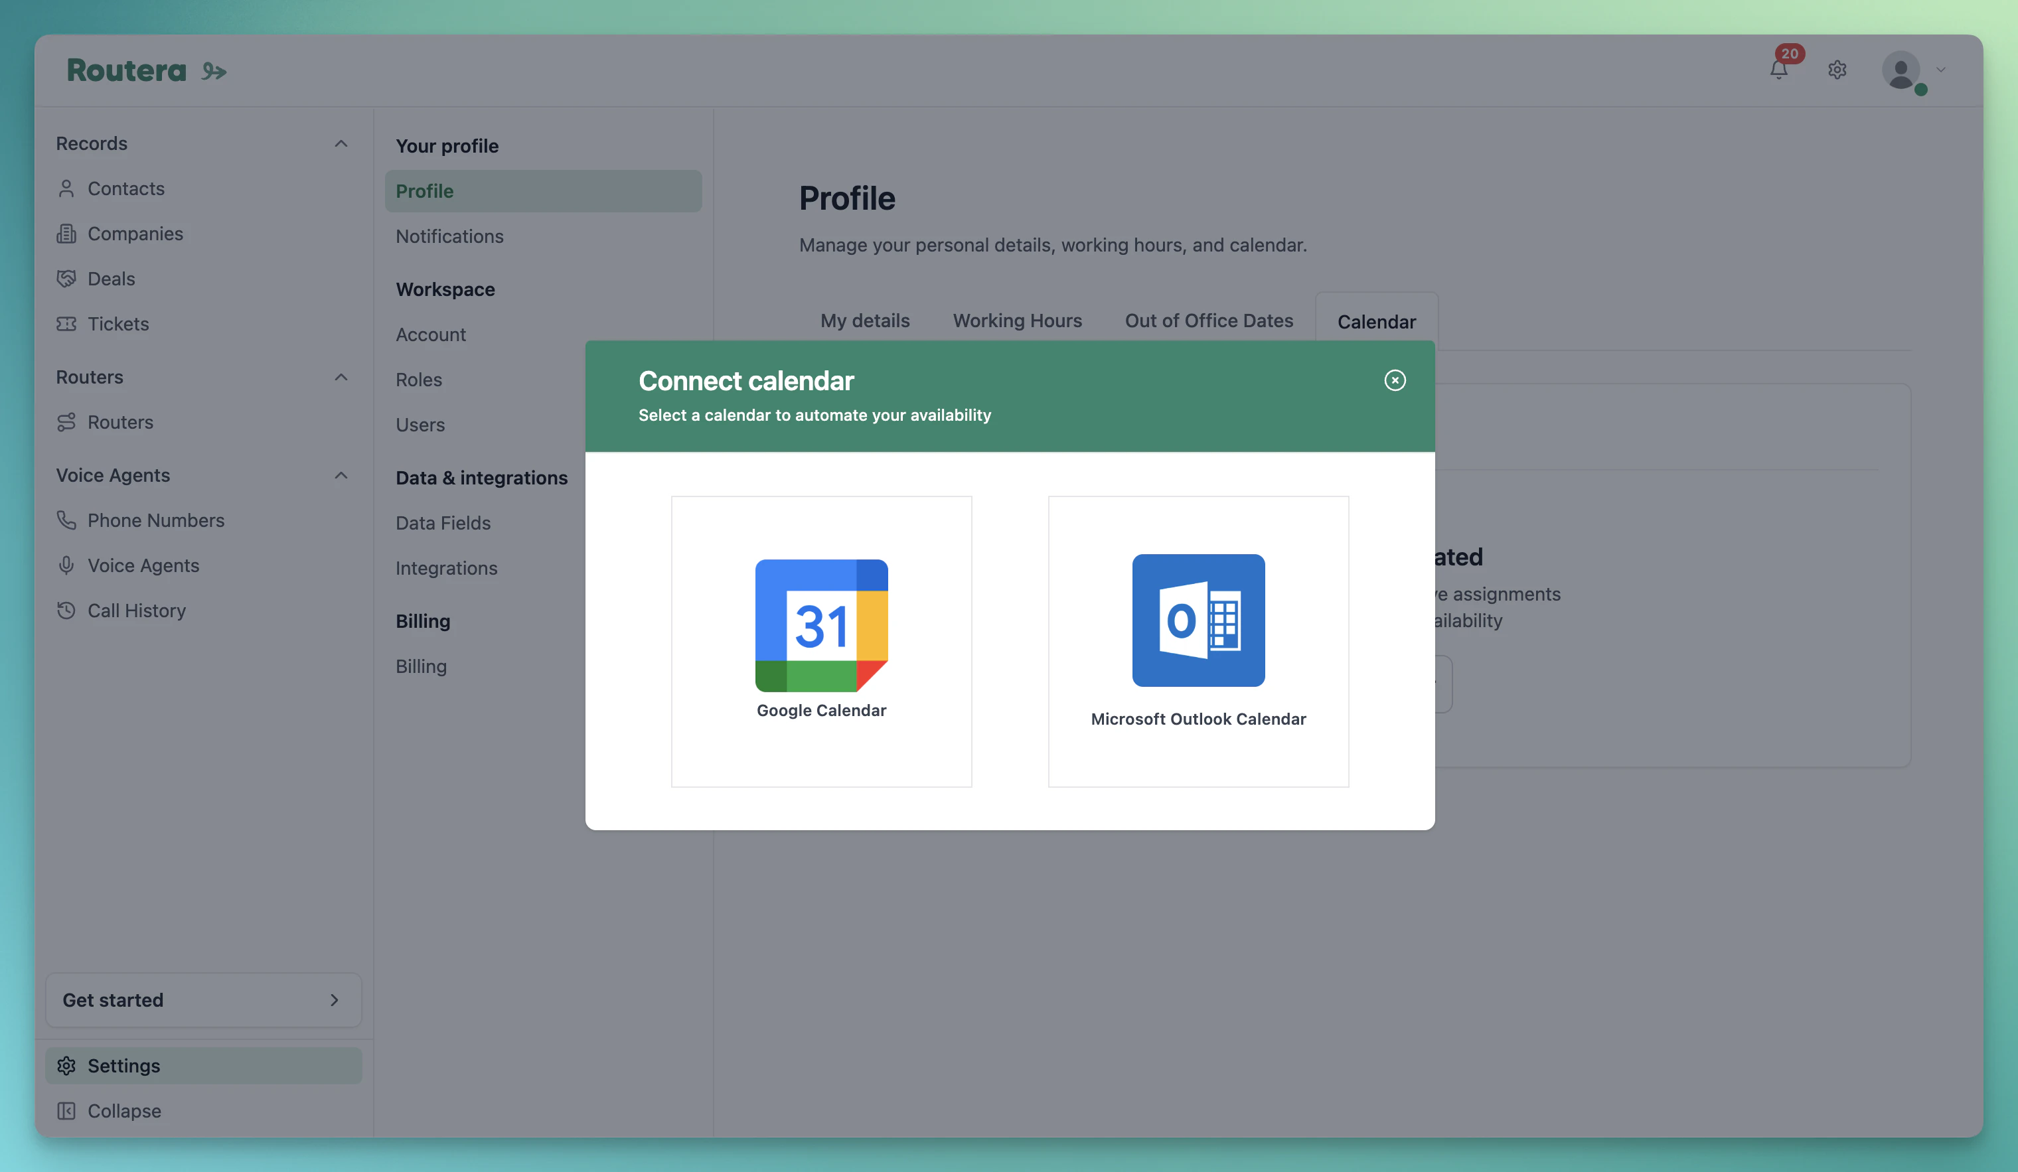
Task: Switch to My details tab
Action: (865, 321)
